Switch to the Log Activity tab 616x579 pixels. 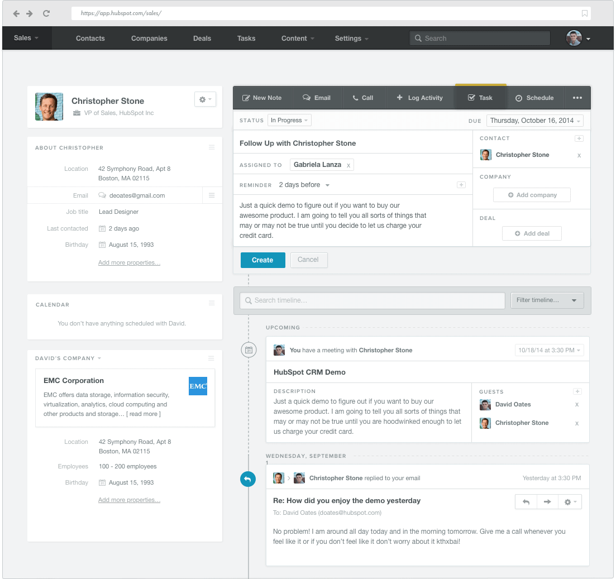pyautogui.click(x=420, y=98)
